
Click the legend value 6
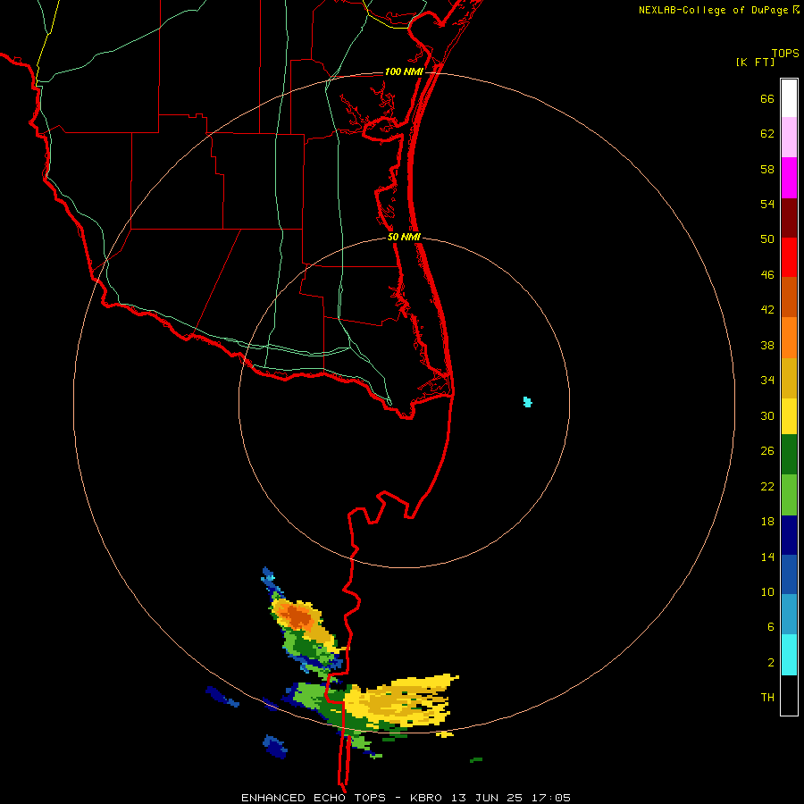(x=771, y=627)
